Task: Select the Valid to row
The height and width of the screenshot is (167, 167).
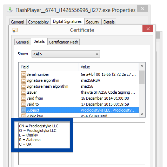Action: coord(80,104)
